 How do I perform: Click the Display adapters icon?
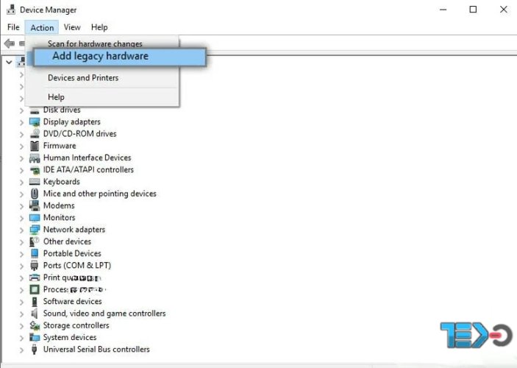(35, 121)
